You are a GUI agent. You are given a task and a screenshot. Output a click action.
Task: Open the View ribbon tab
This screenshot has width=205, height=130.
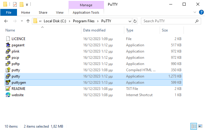click(60, 12)
